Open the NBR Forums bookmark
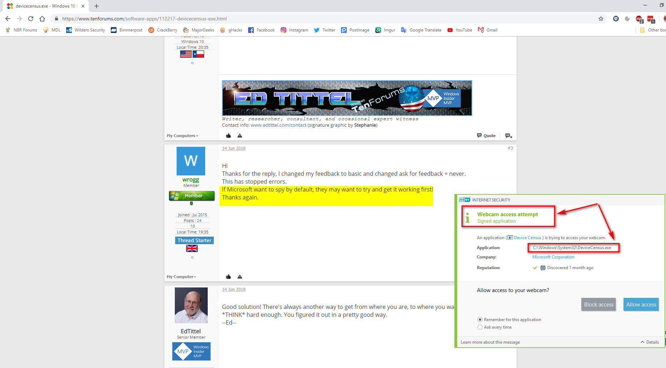This screenshot has width=666, height=368. click(21, 30)
